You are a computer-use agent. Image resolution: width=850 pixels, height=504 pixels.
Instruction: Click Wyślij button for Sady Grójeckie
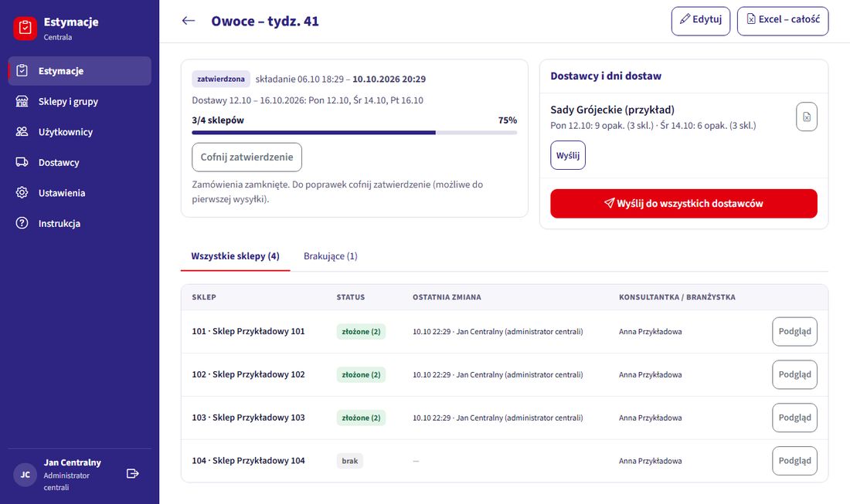[x=568, y=155]
